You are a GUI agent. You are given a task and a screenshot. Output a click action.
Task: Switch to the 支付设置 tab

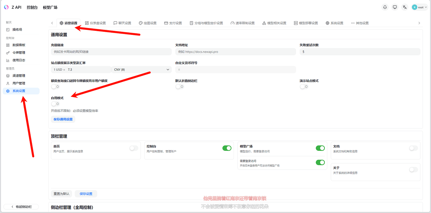pos(173,23)
